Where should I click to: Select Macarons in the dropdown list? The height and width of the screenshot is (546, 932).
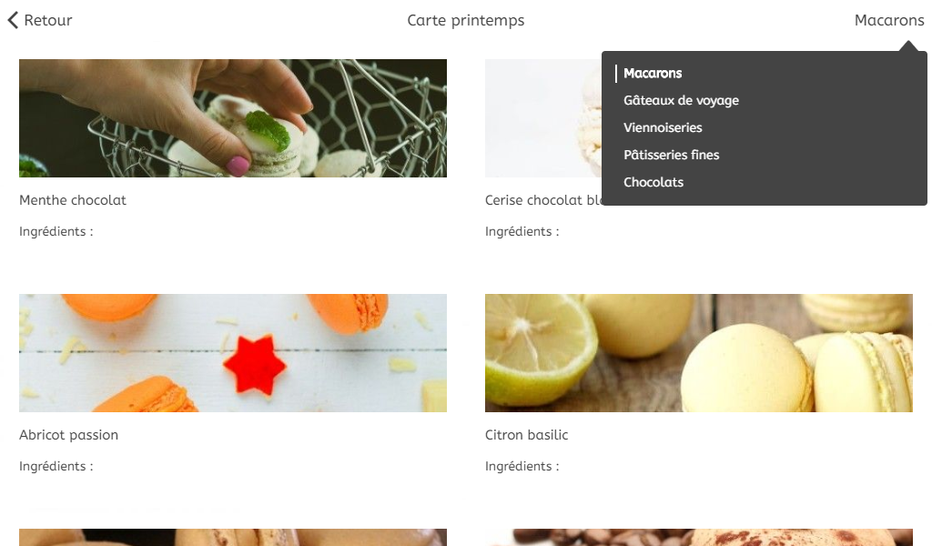click(x=652, y=73)
